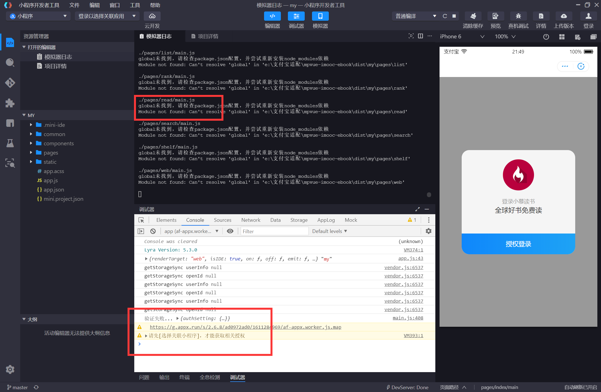The width and height of the screenshot is (601, 392).
Task: Click the 授权登录 button in simulator
Action: click(518, 244)
